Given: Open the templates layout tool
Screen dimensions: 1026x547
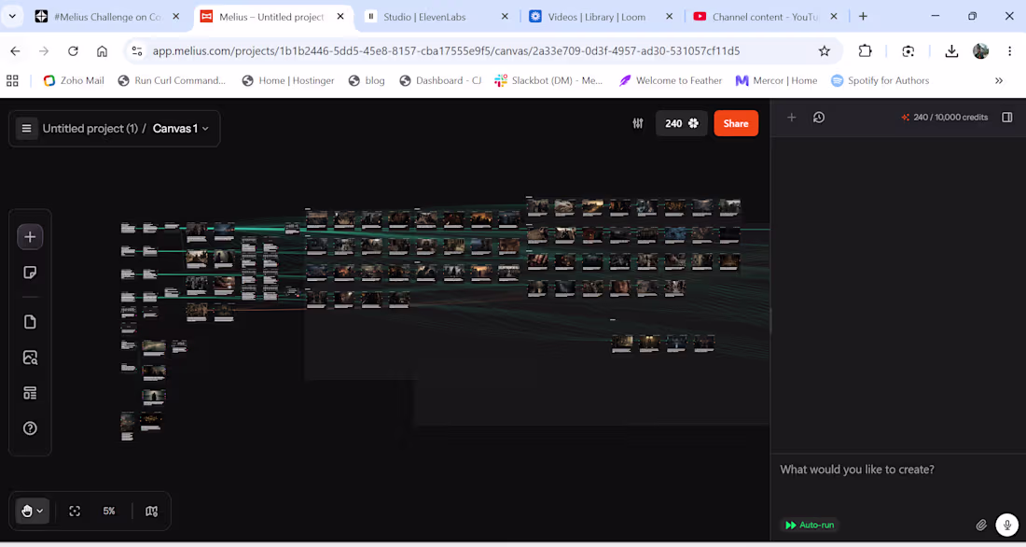Looking at the screenshot, I should pyautogui.click(x=30, y=393).
